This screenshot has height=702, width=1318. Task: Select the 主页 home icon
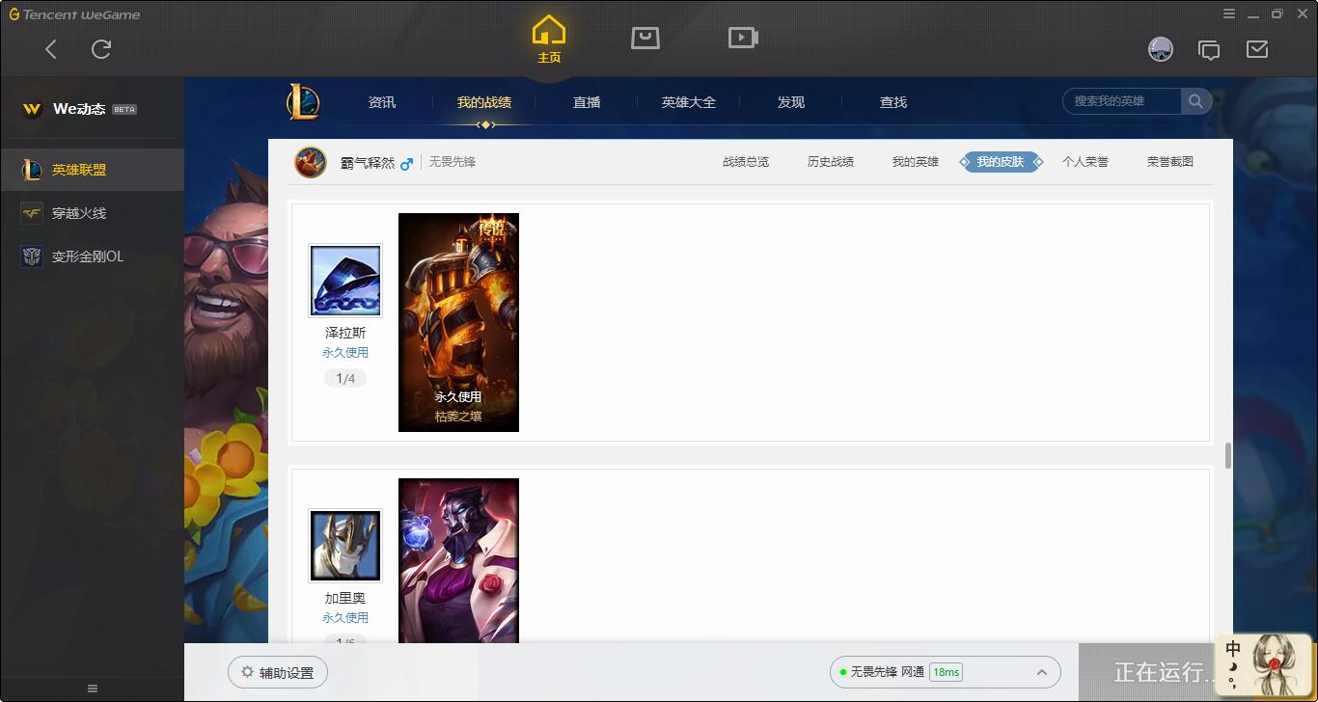(x=548, y=38)
